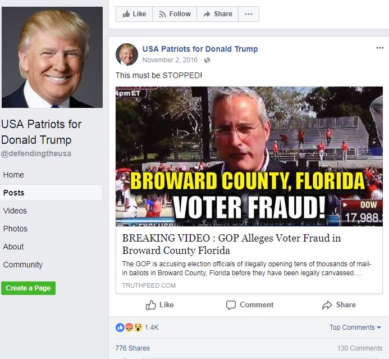Open the post options ellipsis menu

click(380, 48)
